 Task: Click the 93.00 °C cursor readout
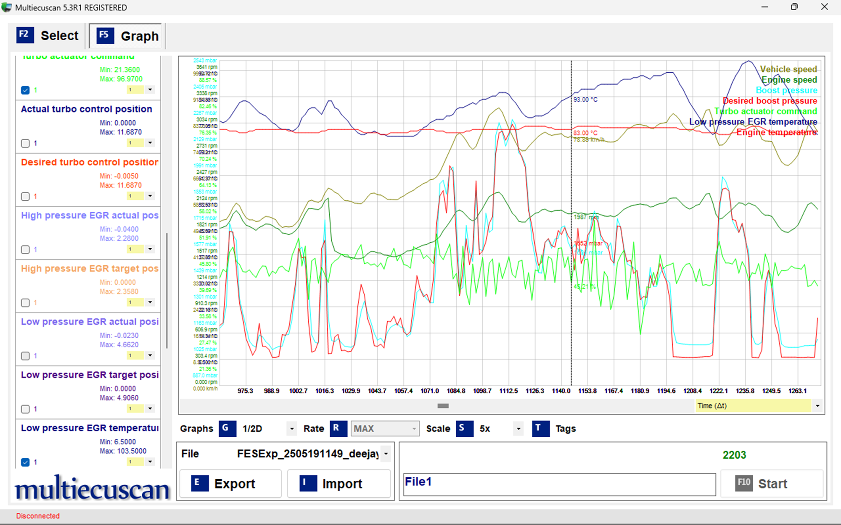[x=585, y=100]
